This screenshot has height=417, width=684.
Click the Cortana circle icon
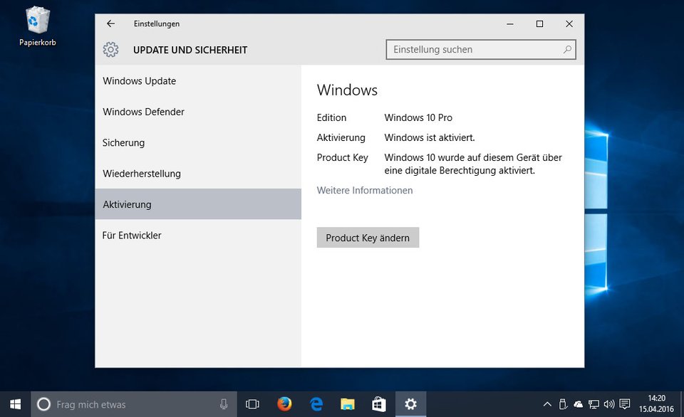tap(43, 404)
